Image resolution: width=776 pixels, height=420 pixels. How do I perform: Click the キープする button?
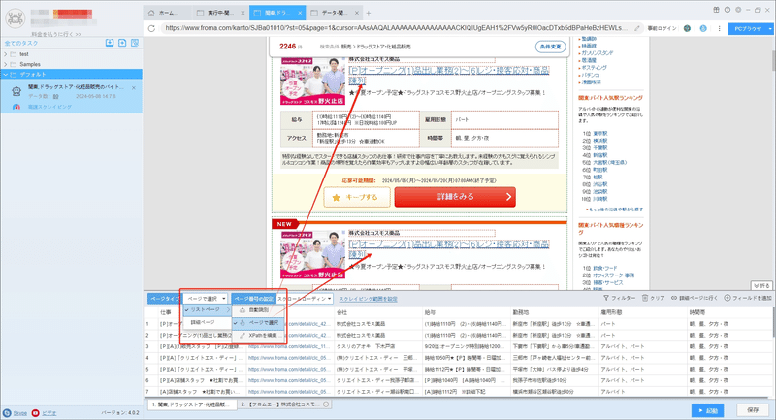tap(357, 197)
